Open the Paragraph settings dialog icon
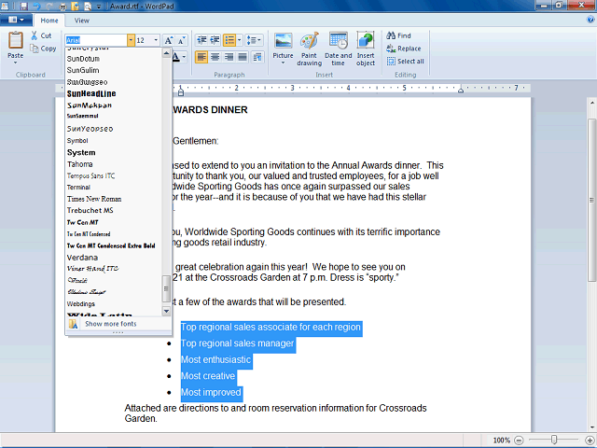The height and width of the screenshot is (448, 597). click(257, 57)
